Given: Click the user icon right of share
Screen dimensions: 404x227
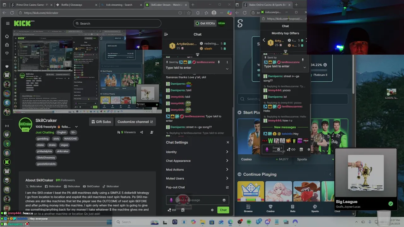Looking at the screenshot, I should click(152, 132).
